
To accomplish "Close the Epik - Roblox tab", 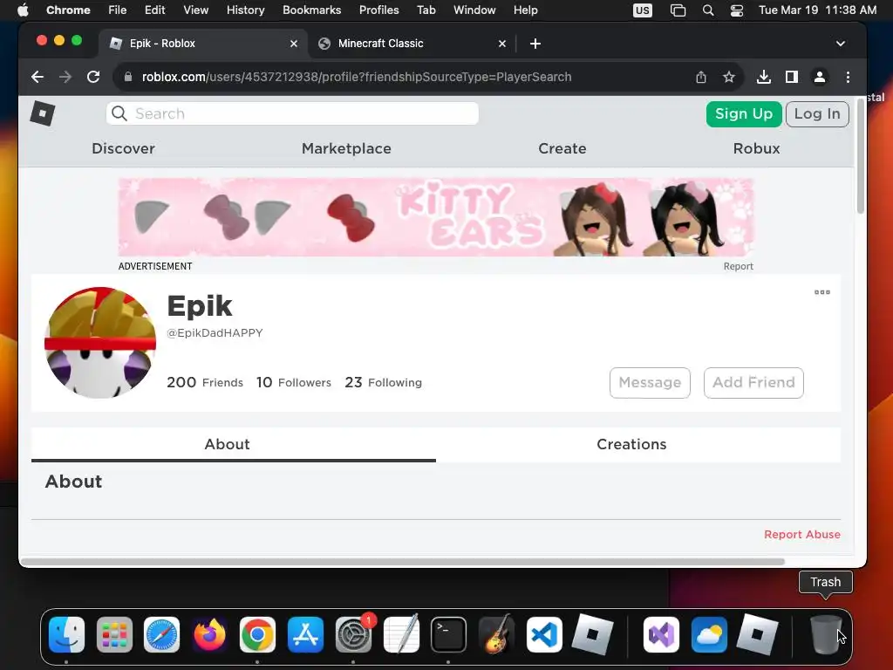I will coord(294,44).
